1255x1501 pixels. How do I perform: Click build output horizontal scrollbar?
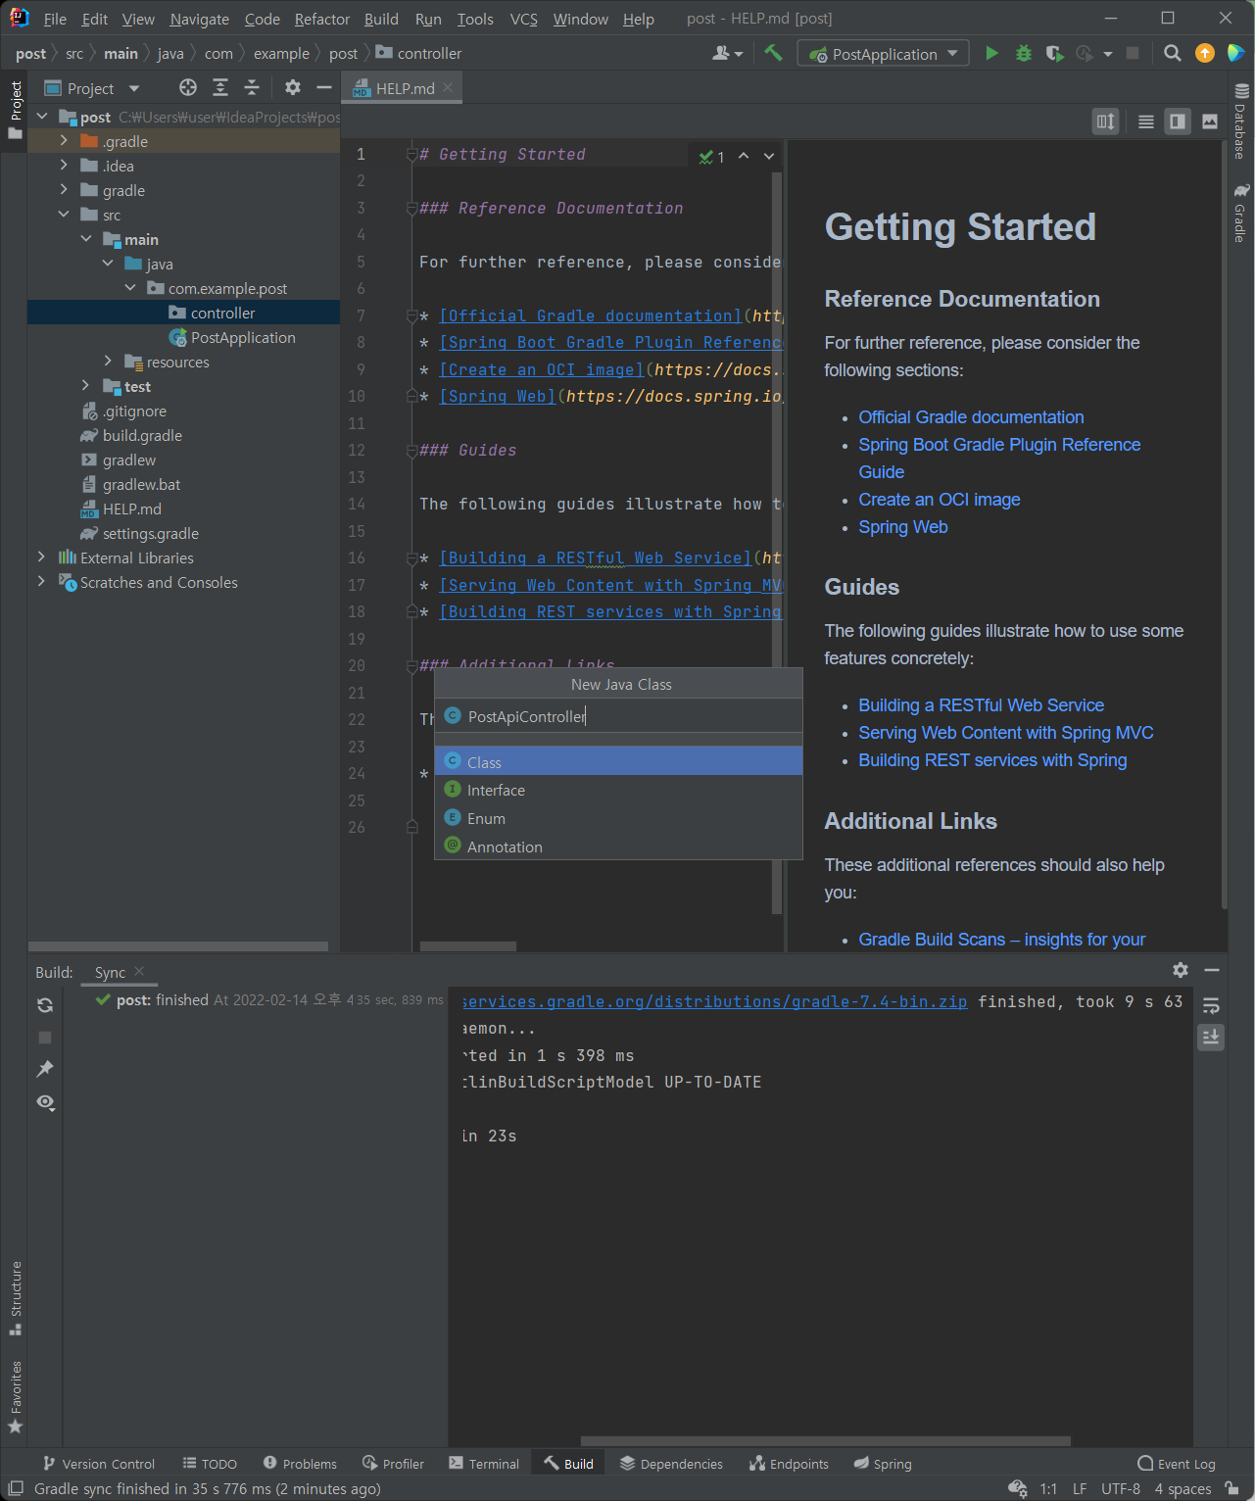click(x=825, y=1441)
